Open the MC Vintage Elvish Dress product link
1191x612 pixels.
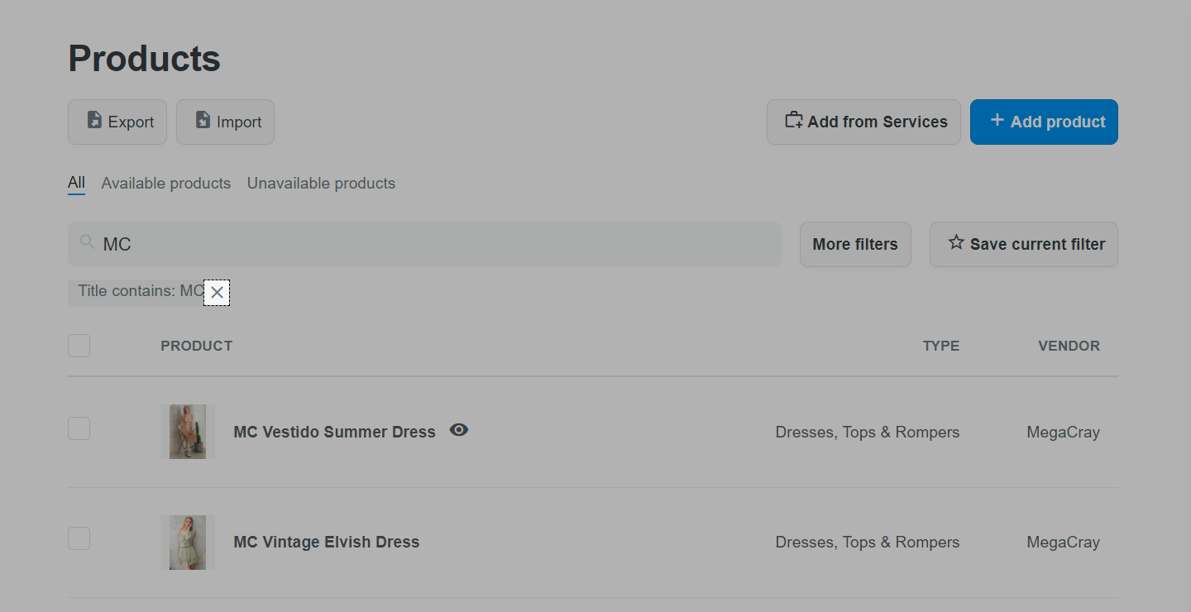(327, 542)
